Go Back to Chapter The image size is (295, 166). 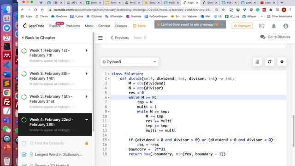[39, 38]
